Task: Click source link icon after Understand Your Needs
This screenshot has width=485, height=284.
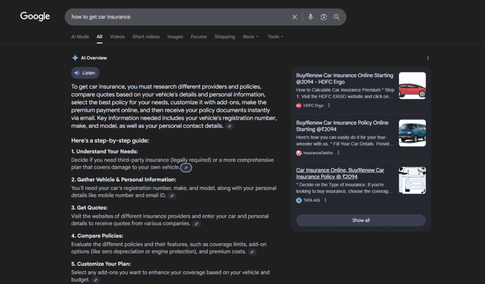Action: (186, 168)
